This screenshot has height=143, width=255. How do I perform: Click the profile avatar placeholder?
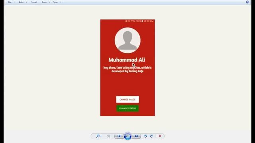(x=127, y=41)
